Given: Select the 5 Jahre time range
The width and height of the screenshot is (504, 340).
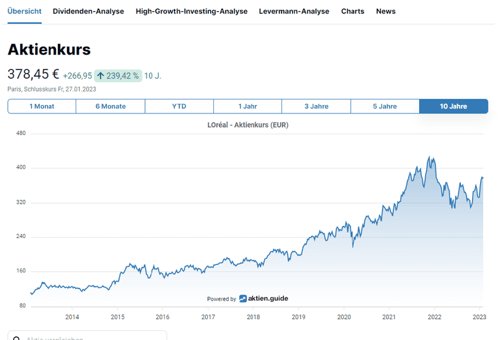Looking at the screenshot, I should [x=385, y=106].
